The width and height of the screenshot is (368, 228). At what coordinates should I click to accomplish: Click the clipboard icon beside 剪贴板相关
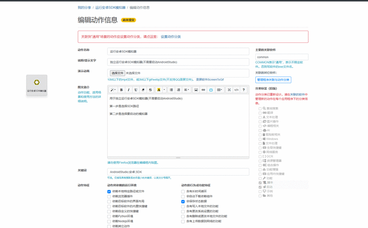pyautogui.click(x=264, y=135)
